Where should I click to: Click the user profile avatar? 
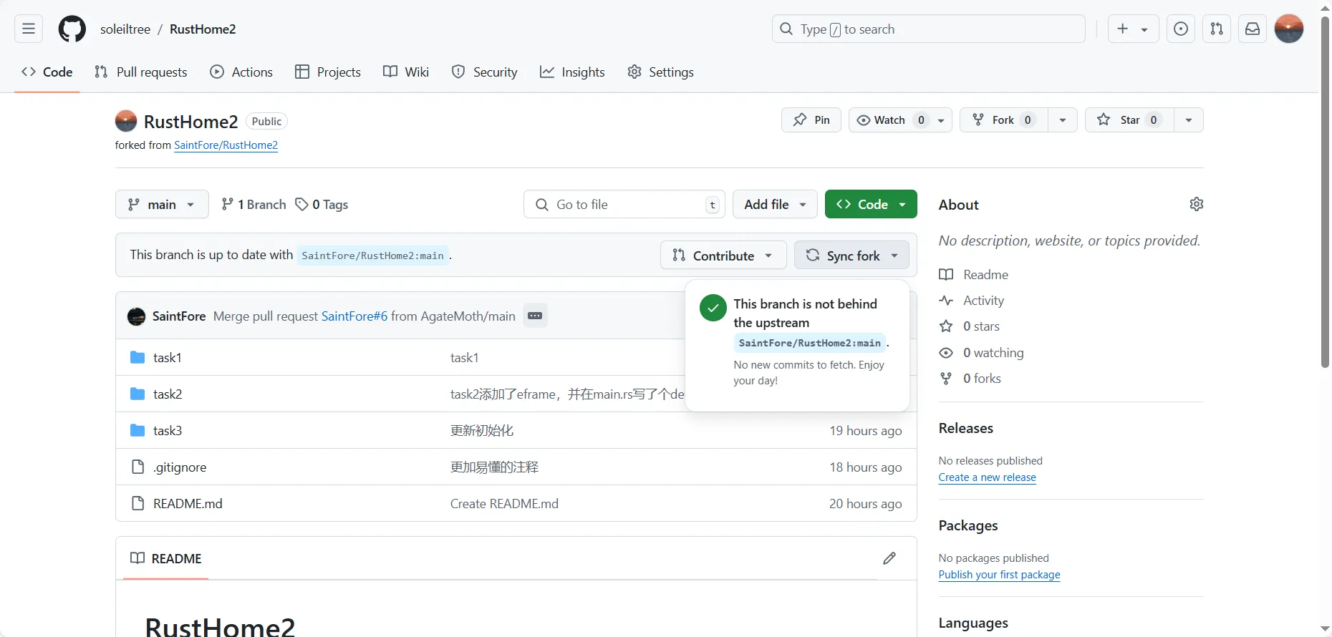(x=1289, y=29)
